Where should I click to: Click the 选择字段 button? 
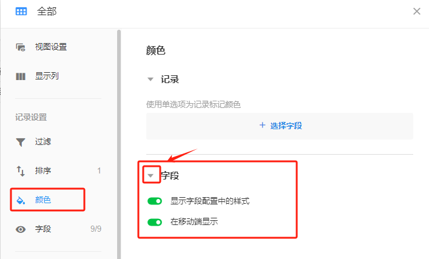[280, 126]
